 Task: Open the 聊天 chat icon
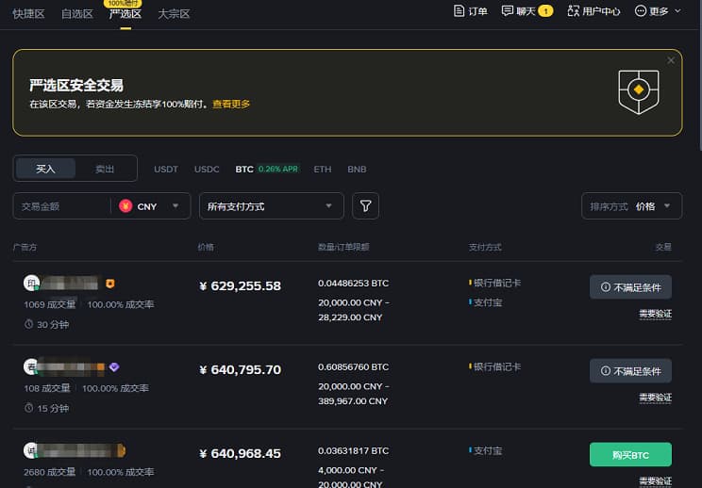pyautogui.click(x=508, y=10)
